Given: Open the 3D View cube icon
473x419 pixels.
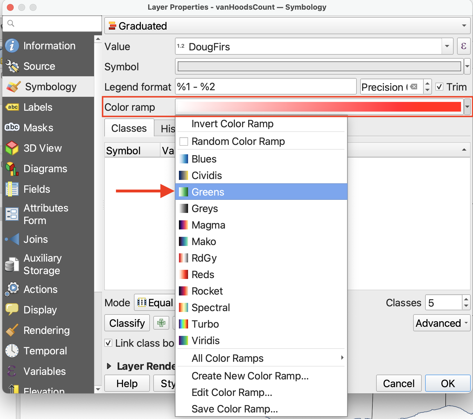Looking at the screenshot, I should 12,148.
